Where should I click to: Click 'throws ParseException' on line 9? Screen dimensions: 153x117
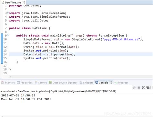[105, 36]
